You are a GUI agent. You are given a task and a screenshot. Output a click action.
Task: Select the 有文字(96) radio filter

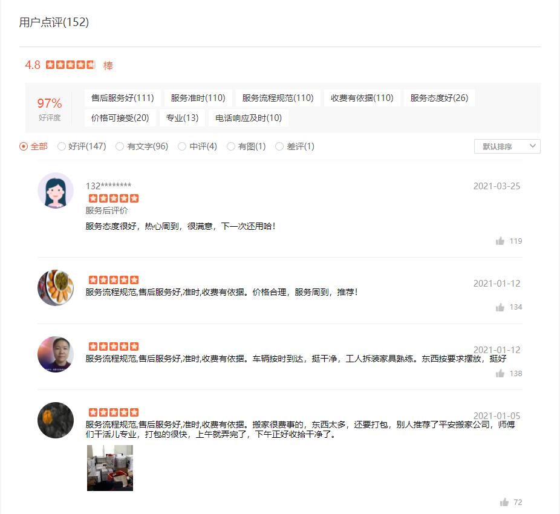coord(120,146)
